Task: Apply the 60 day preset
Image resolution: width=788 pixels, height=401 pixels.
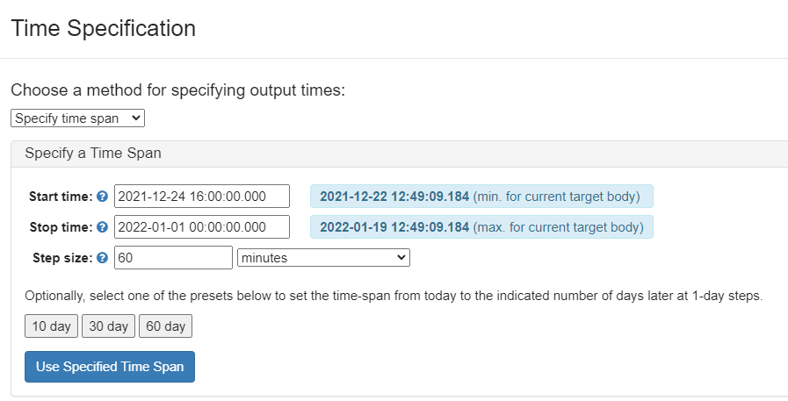Action: [x=165, y=326]
